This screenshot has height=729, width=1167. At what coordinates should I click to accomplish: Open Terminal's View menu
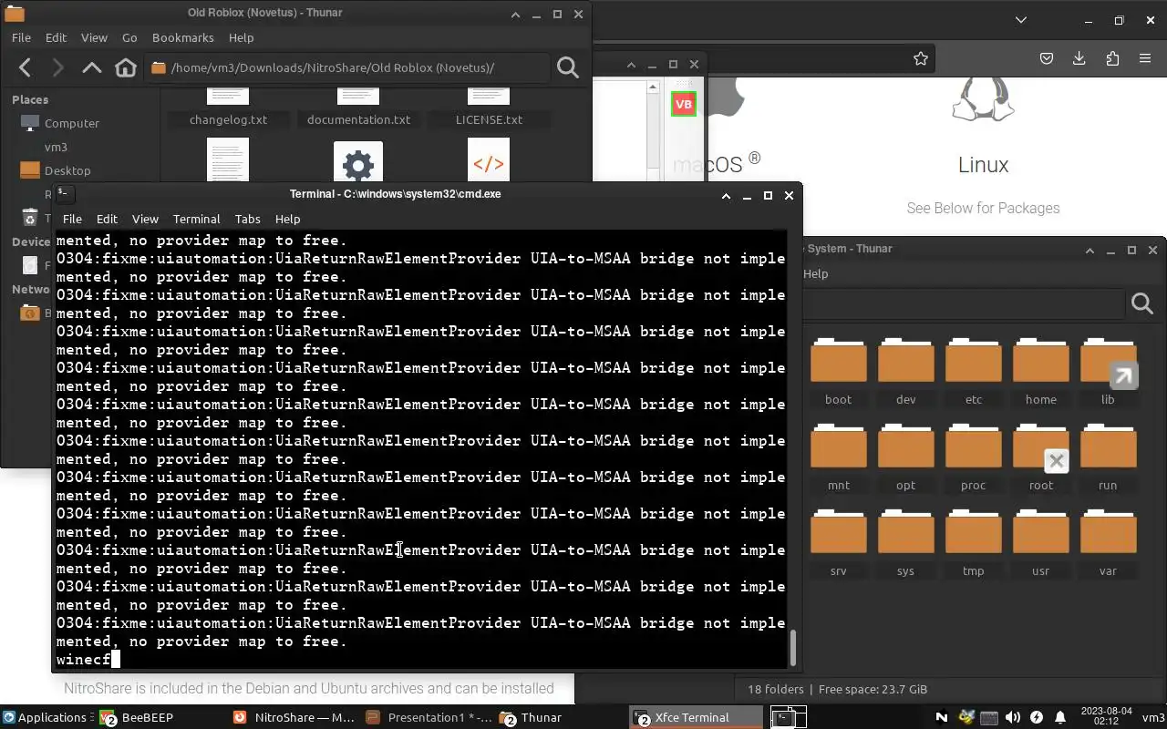(145, 219)
